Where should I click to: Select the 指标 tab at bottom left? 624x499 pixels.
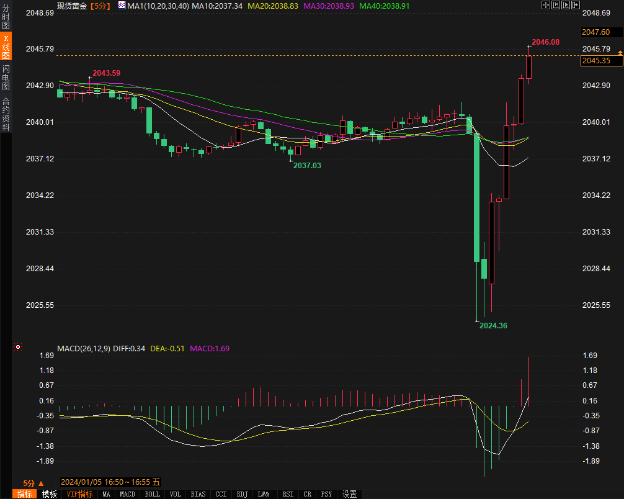[x=25, y=494]
